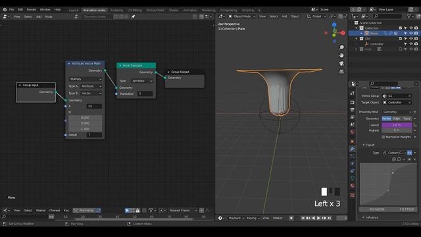Toggle viewport visibility eye for Collection
The image size is (421, 237).
410,28
